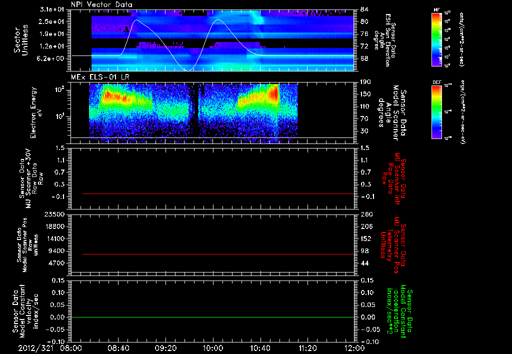Click the green line in the velocity panel
Image resolution: width=512 pixels, height=354 pixels.
[212, 317]
